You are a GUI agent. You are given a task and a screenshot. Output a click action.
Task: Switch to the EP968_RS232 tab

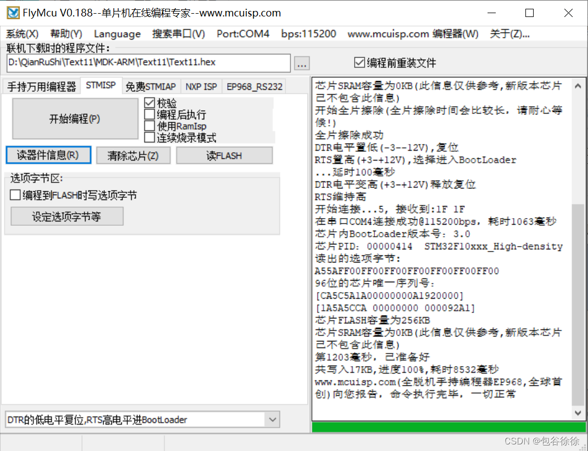tap(254, 87)
